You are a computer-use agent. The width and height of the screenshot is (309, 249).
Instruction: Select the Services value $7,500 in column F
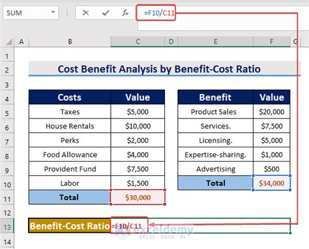[x=272, y=126]
